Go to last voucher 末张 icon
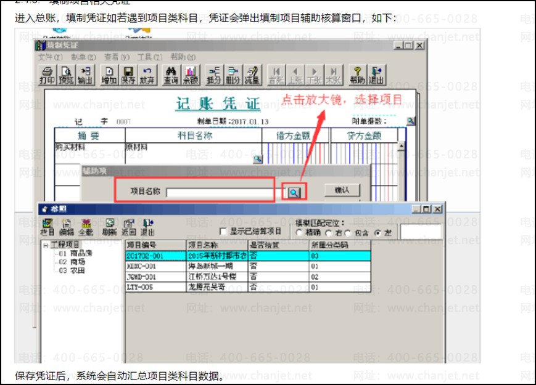Viewport: 536px width, 385px height. tap(333, 75)
